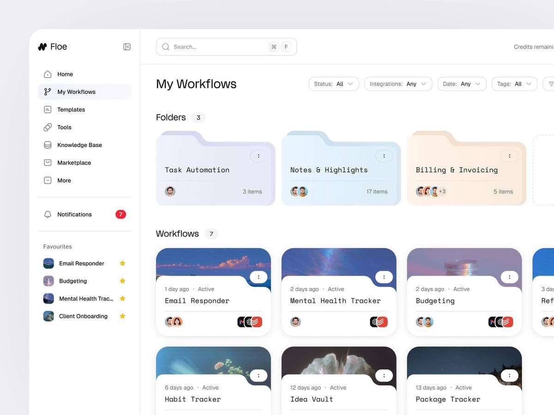Open the three-dot menu on Task Automation folder

click(x=259, y=156)
